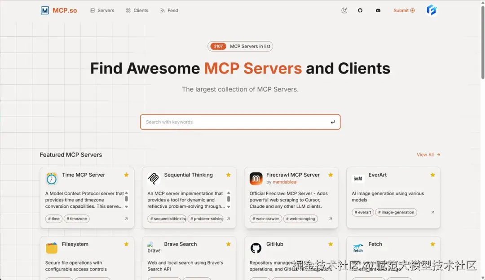Click the Submit button
Viewport: 485px width, 280px height.
coord(404,10)
